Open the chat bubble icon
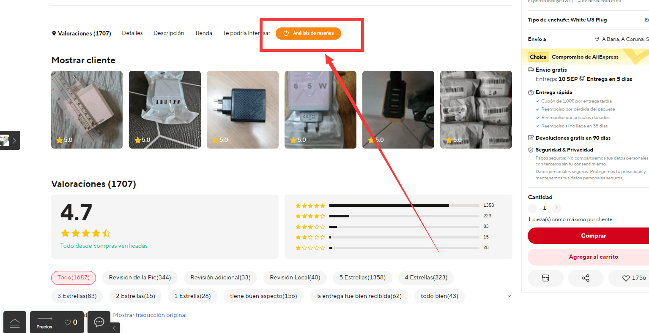This screenshot has height=333, width=649. [99, 322]
